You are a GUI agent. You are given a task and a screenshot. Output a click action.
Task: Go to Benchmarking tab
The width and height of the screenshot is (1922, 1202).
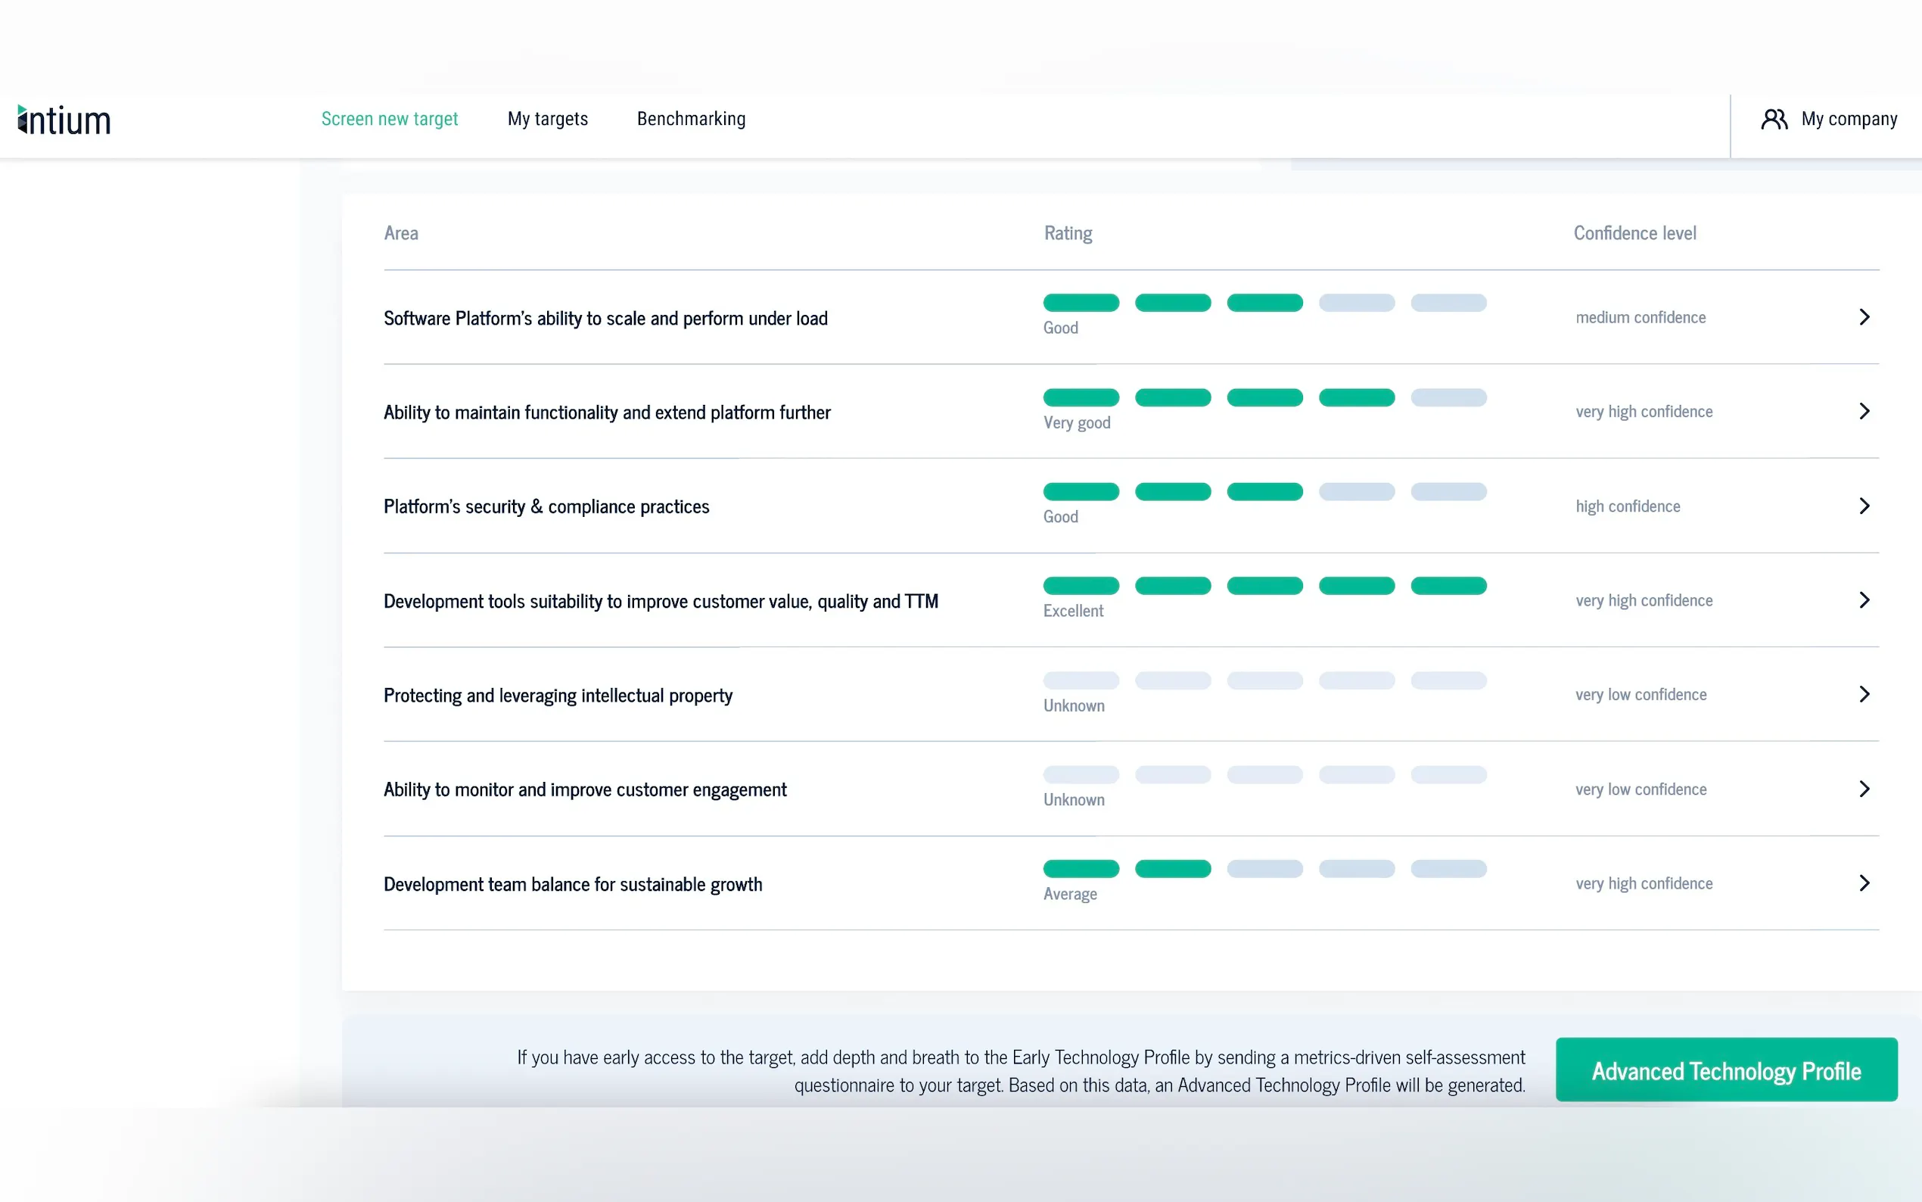690,120
